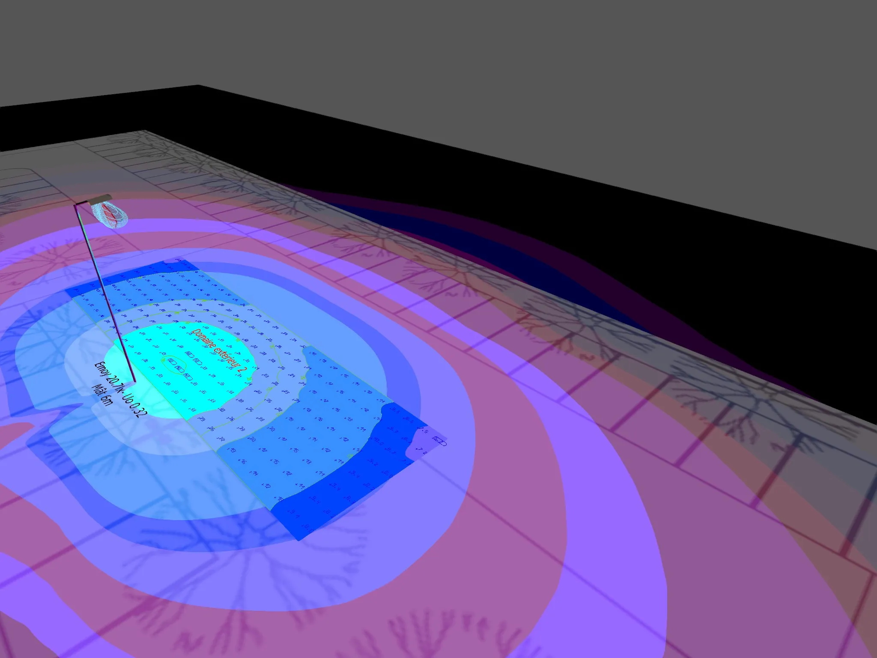Click the "Mât 6m" label

(x=103, y=395)
